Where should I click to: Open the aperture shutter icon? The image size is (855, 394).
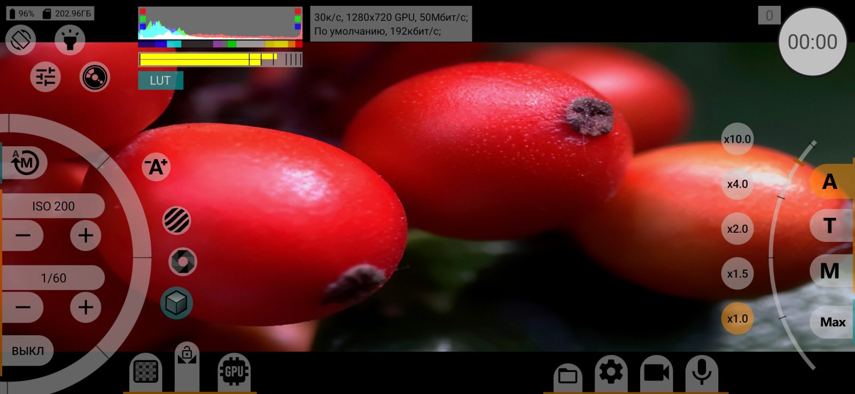(183, 262)
